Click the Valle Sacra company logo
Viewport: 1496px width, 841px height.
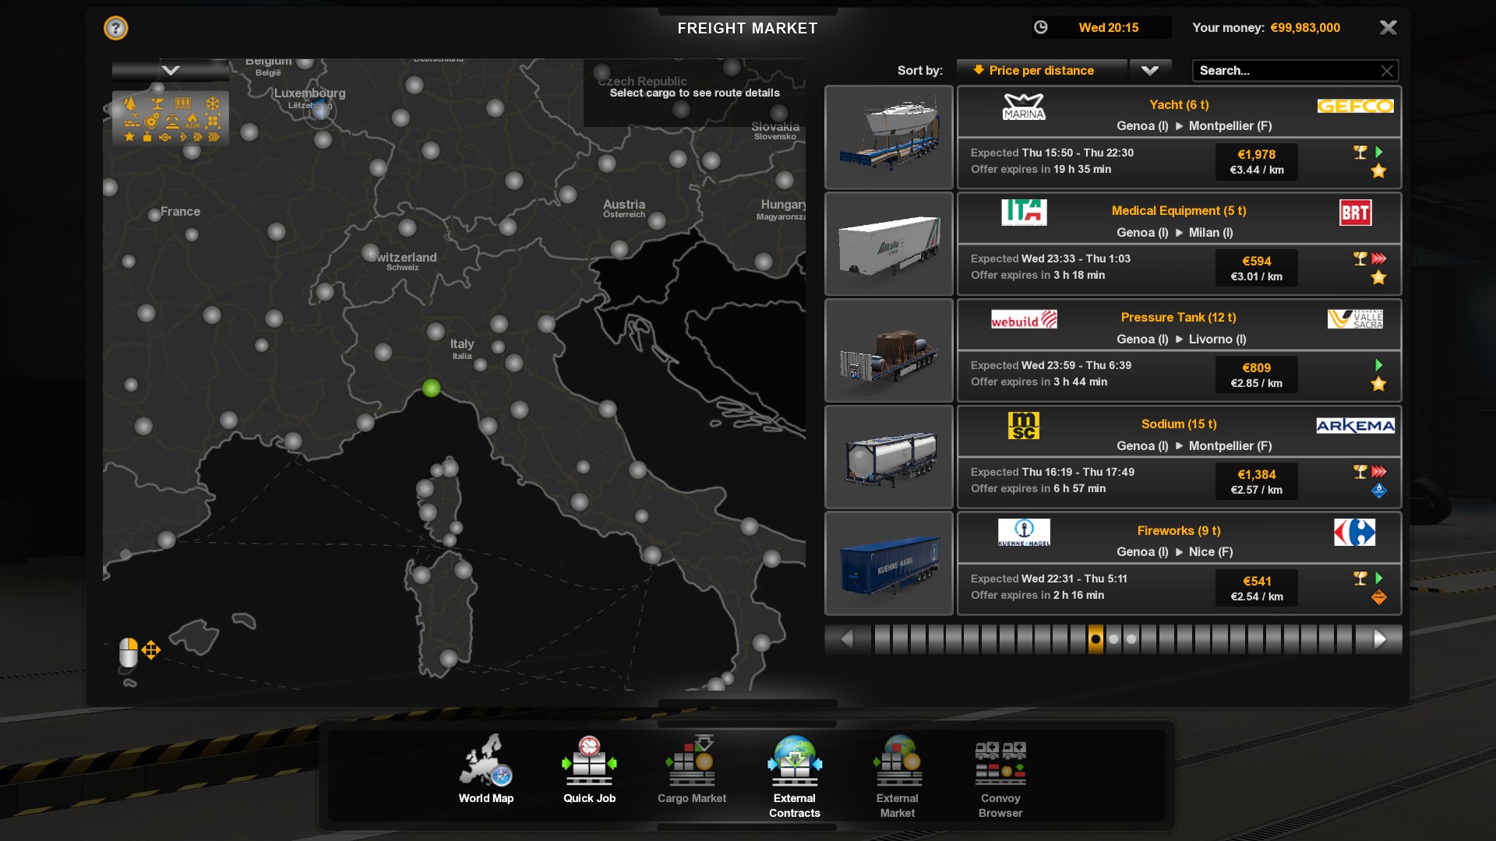tap(1355, 318)
